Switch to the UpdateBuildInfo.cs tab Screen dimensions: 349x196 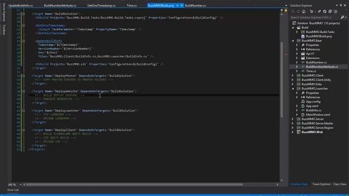coord(21,5)
